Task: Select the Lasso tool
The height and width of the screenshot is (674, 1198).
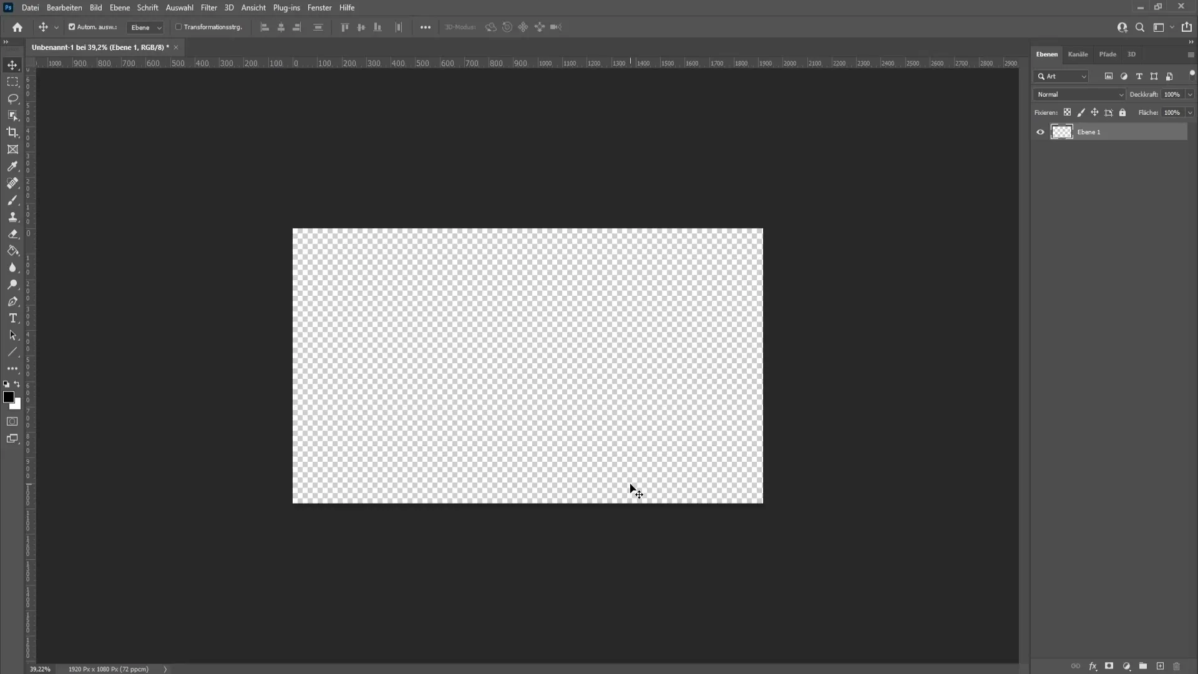Action: [x=12, y=98]
